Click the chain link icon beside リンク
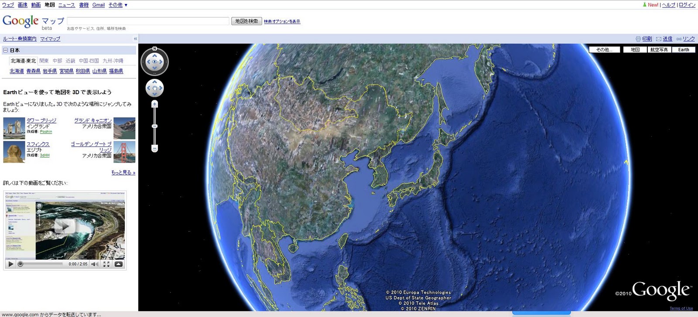 coord(679,39)
